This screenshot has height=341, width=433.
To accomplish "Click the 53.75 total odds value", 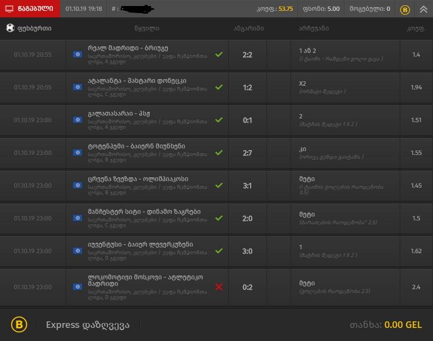I will pos(286,9).
